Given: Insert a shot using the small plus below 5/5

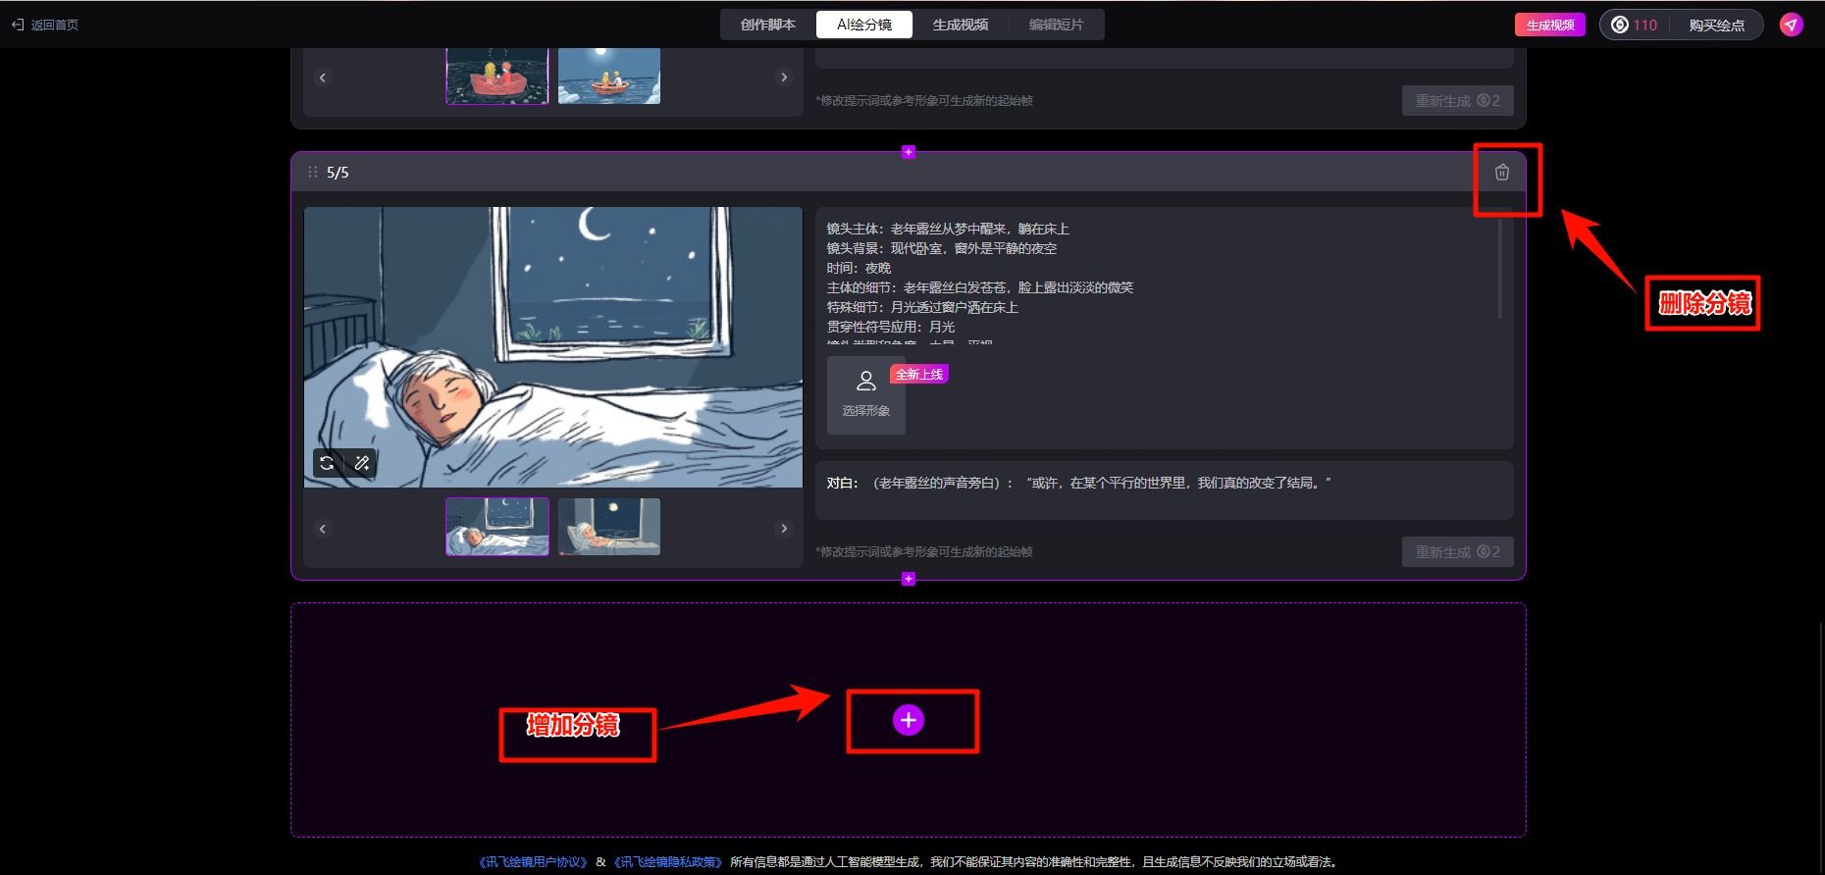Looking at the screenshot, I should (x=909, y=579).
